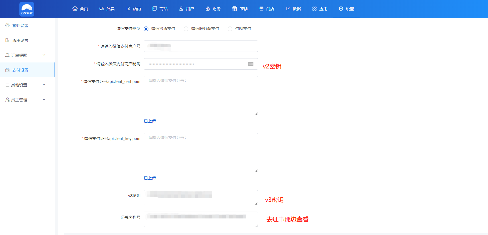The height and width of the screenshot is (235, 488).
Task: Open the 店内 top menu
Action: 133,9
